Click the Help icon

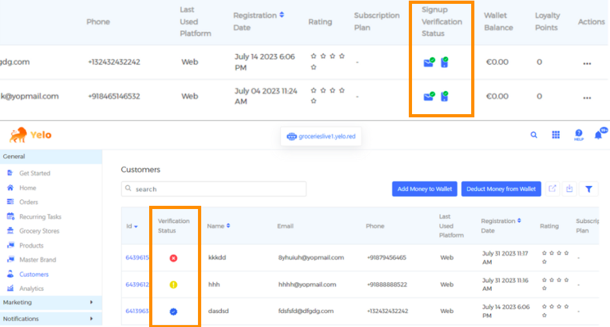[579, 135]
